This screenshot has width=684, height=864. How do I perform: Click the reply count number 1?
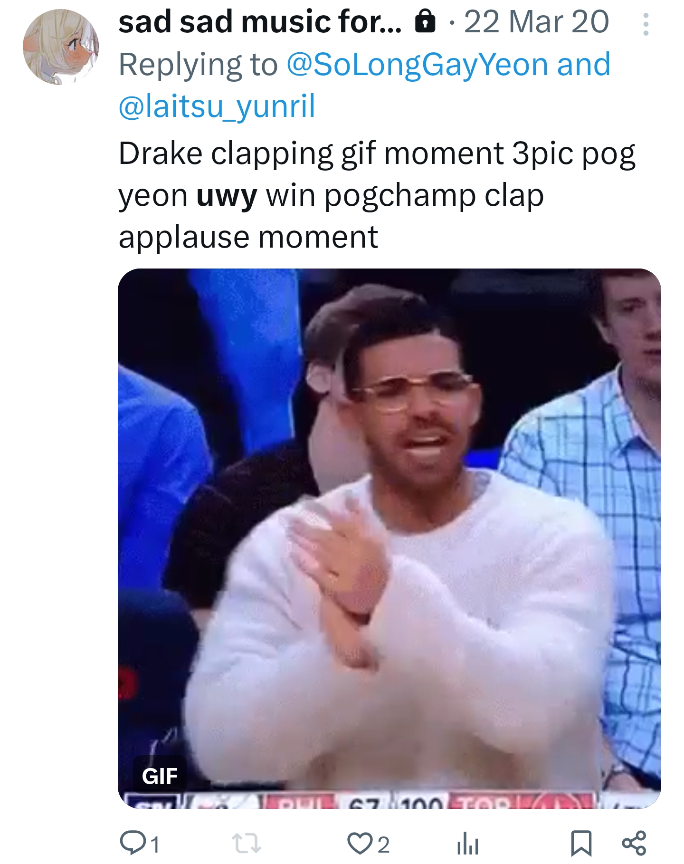coord(154,844)
